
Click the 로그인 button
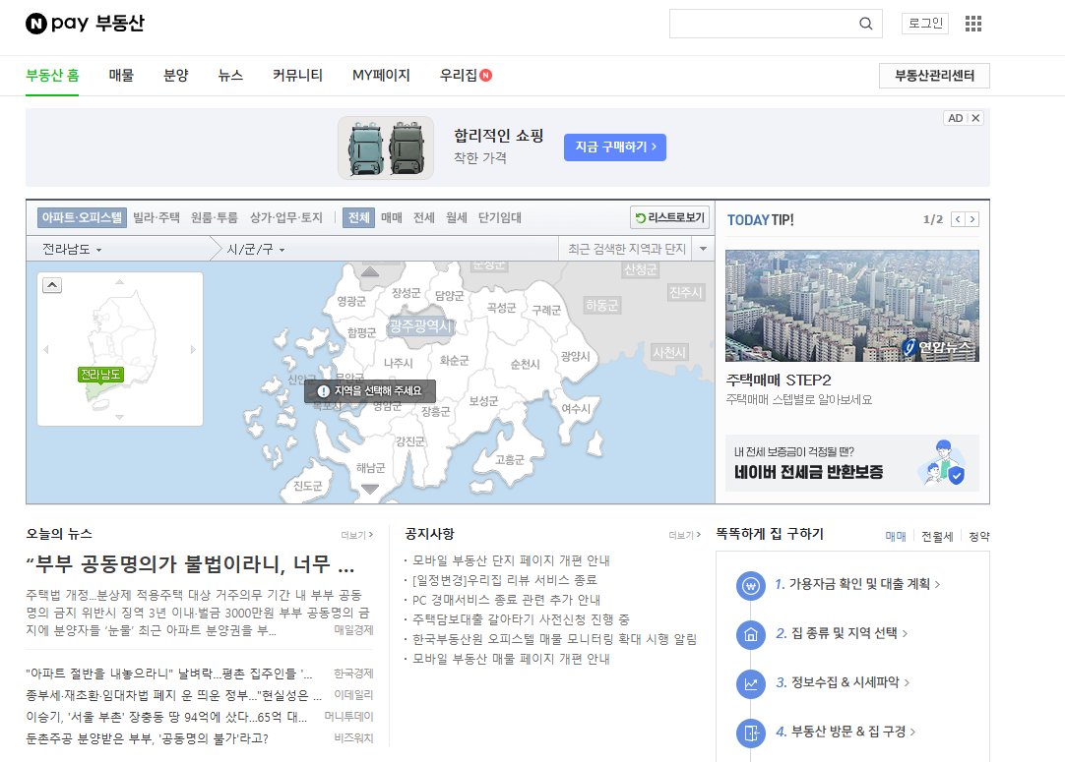coord(925,23)
